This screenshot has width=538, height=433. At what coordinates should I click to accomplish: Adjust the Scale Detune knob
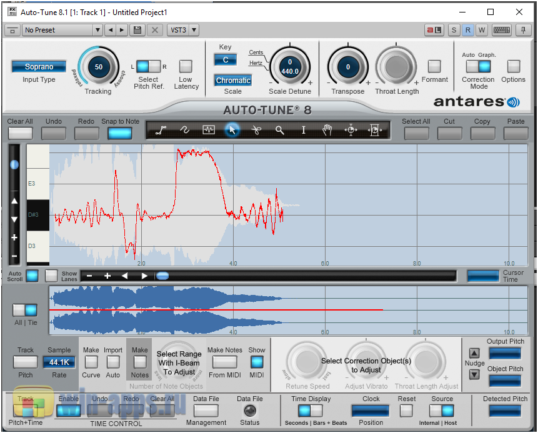click(x=290, y=67)
